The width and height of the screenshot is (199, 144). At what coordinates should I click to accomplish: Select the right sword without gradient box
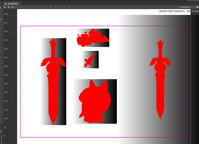tap(160, 80)
